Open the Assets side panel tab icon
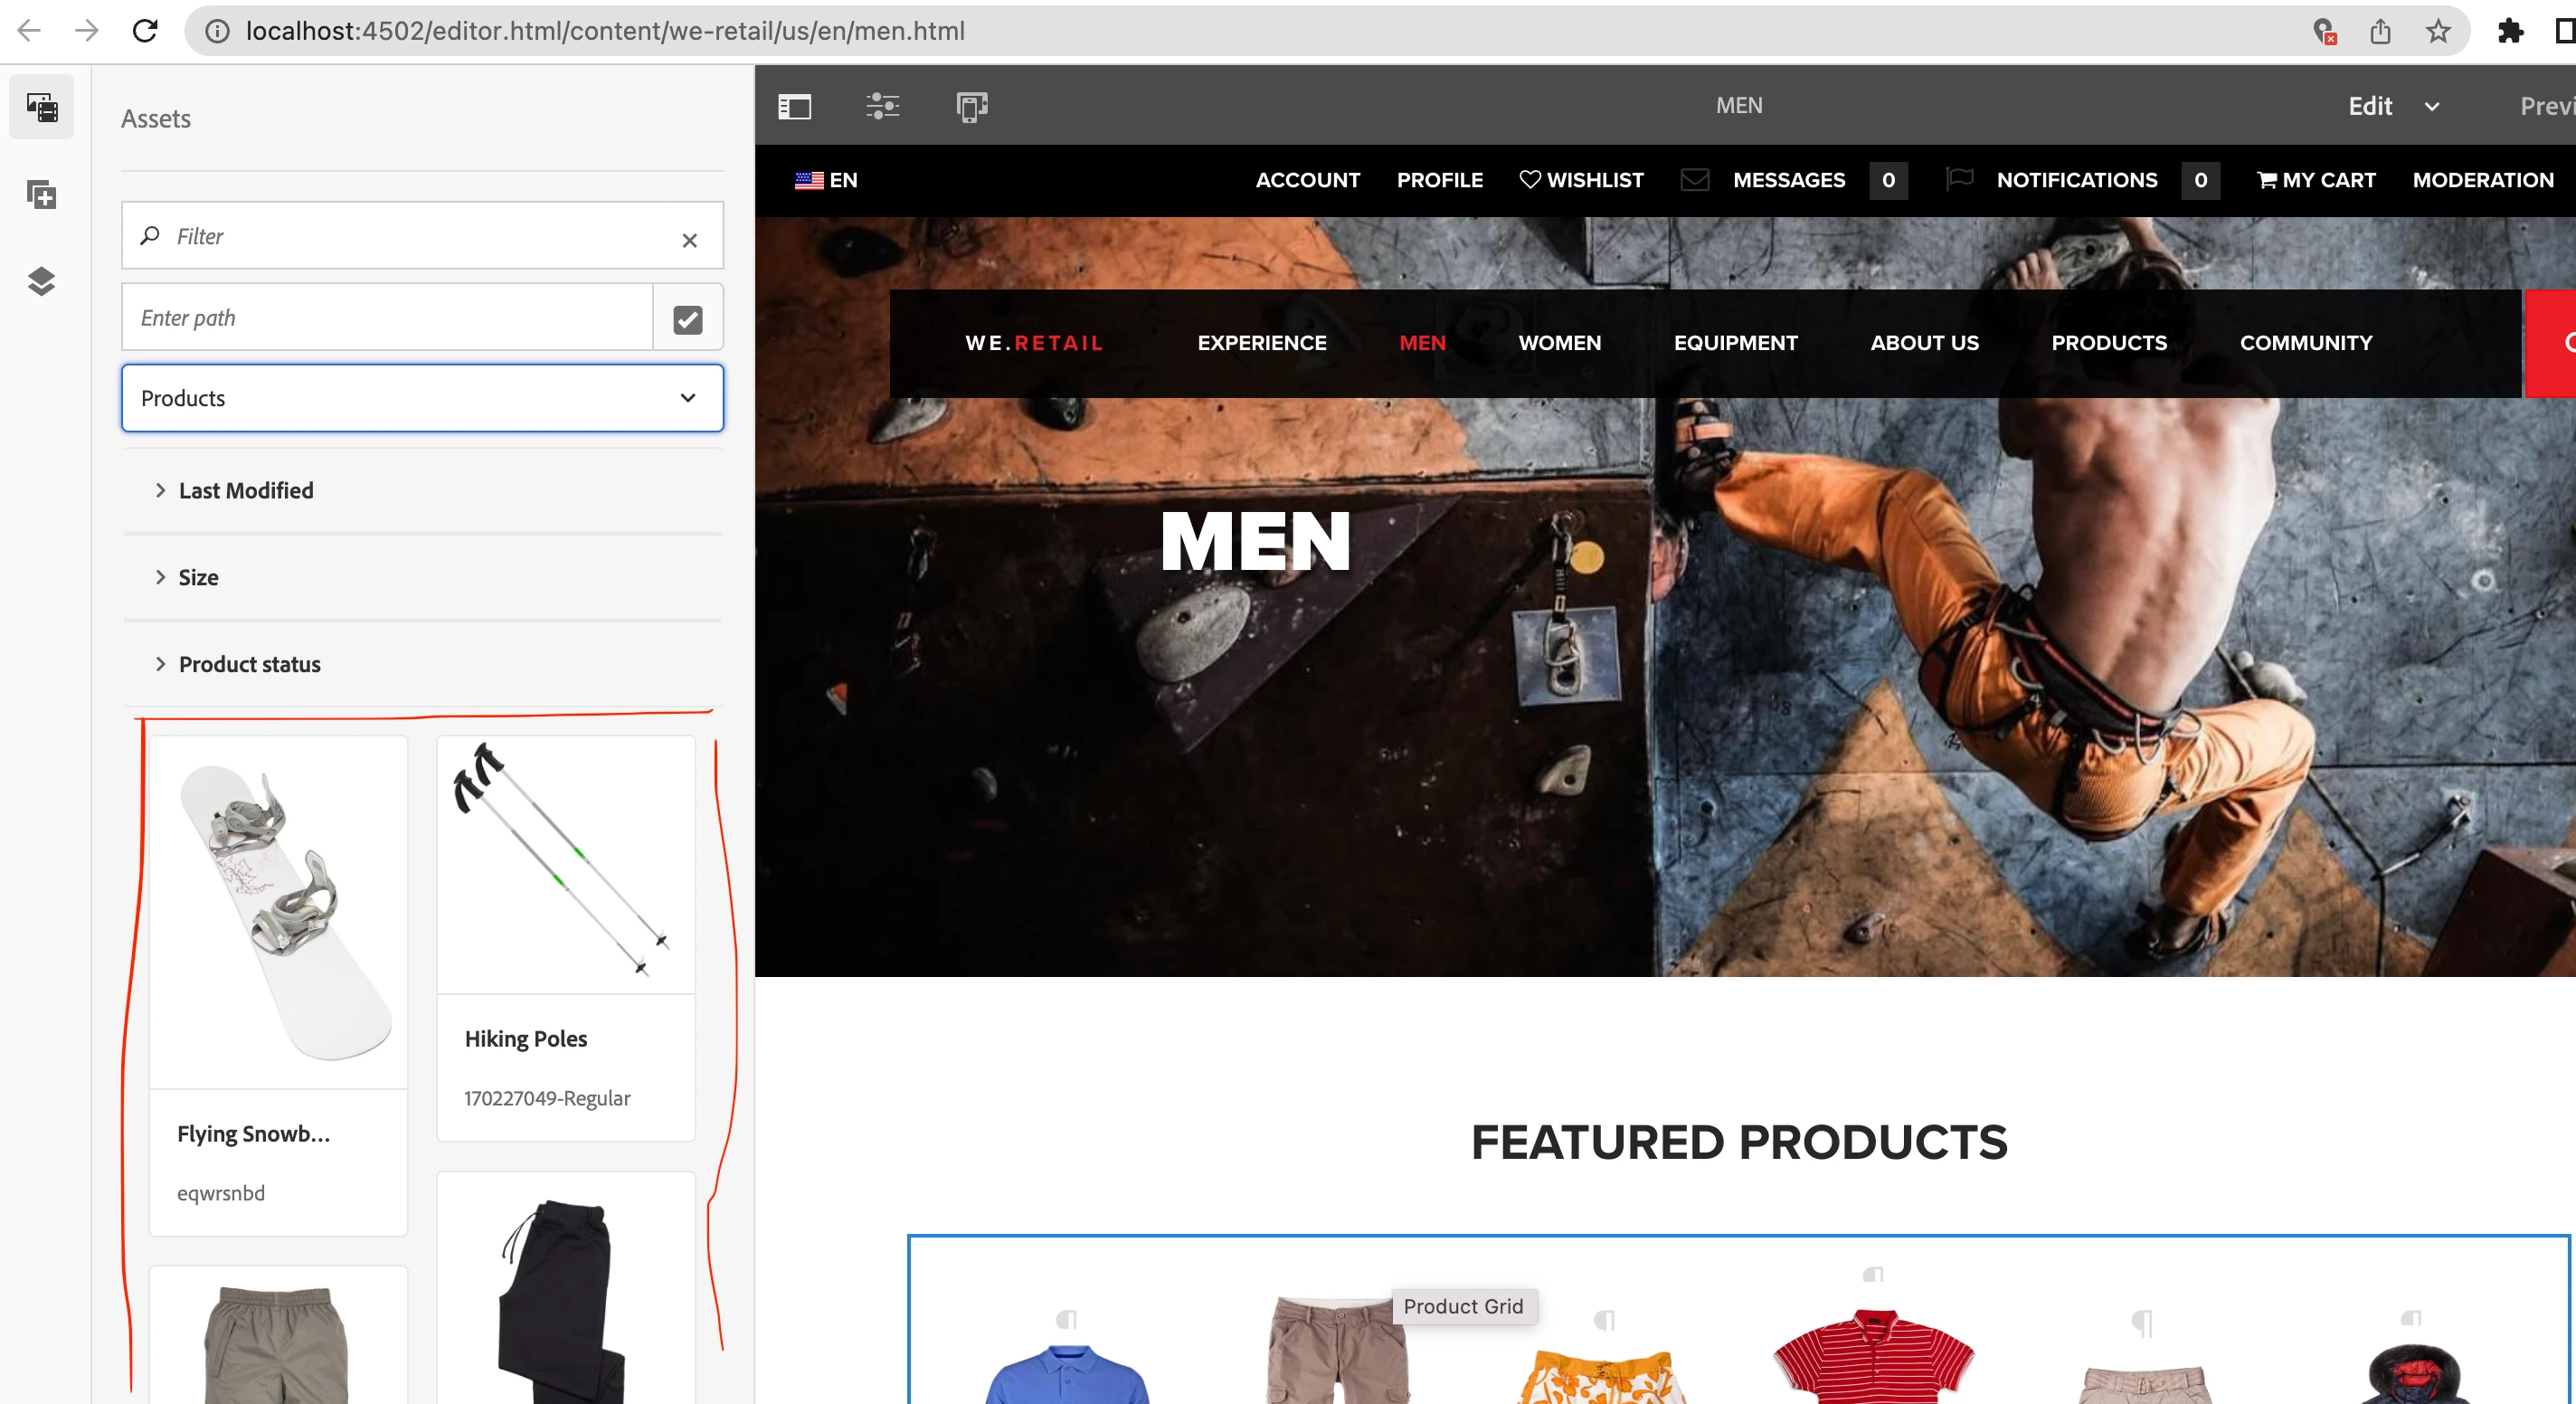2576x1404 pixels. coord(41,107)
